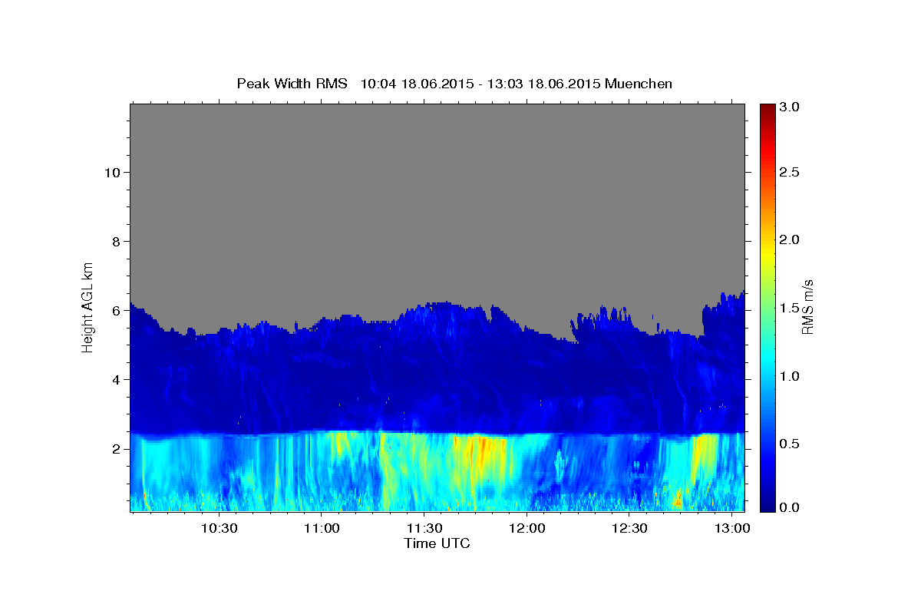Click the 12:00 time tick label
This screenshot has height=614, width=921.
coord(527,529)
